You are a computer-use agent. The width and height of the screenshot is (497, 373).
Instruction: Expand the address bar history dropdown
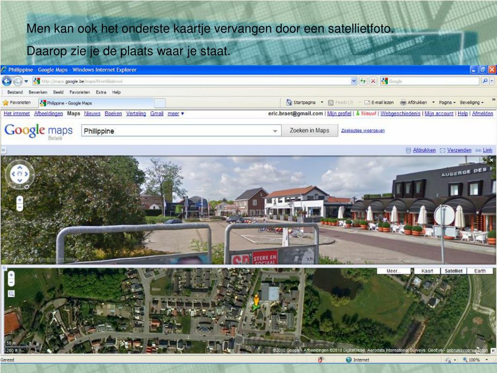click(x=354, y=81)
